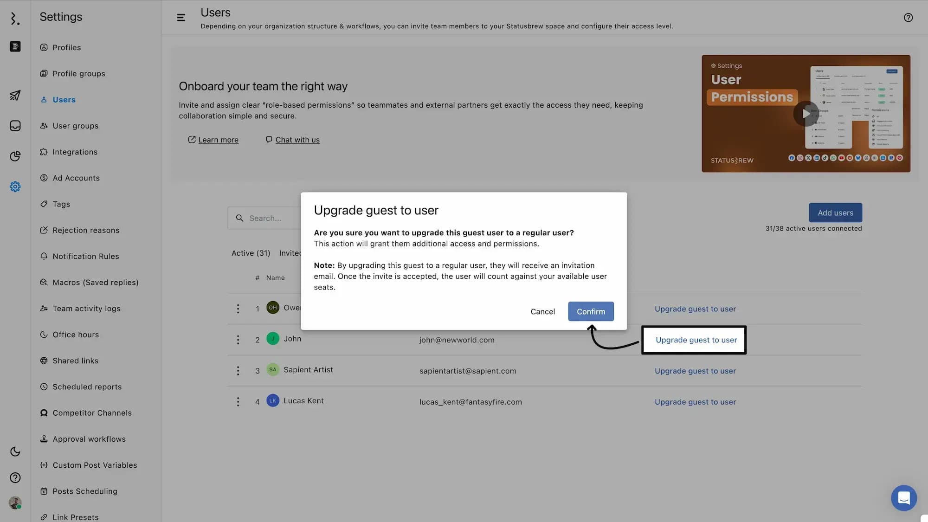Image resolution: width=928 pixels, height=522 pixels.
Task: Toggle dark mode moon icon
Action: (15, 451)
